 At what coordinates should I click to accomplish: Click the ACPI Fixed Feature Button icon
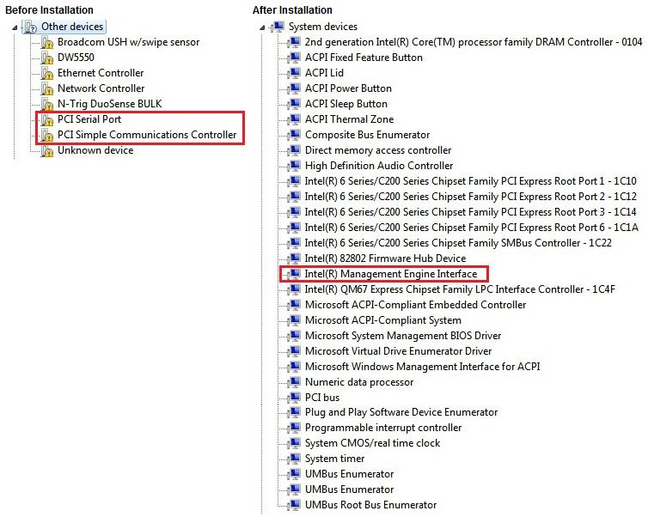294,58
